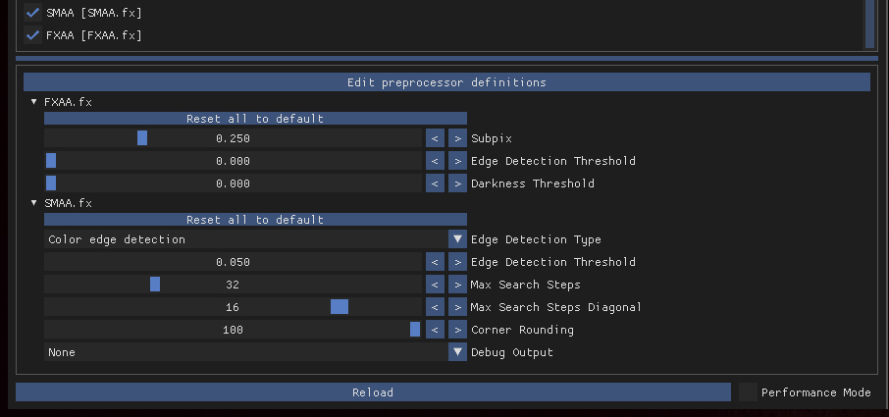This screenshot has width=889, height=417.
Task: Uncheck the SMAA [SMAA.fx] effect
Action: pos(33,13)
